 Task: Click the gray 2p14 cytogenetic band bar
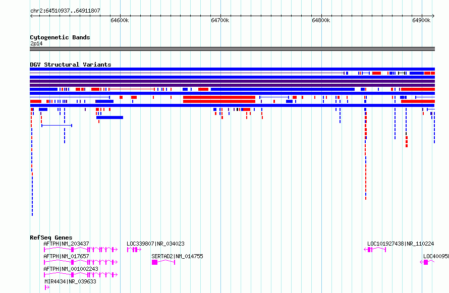pos(232,49)
